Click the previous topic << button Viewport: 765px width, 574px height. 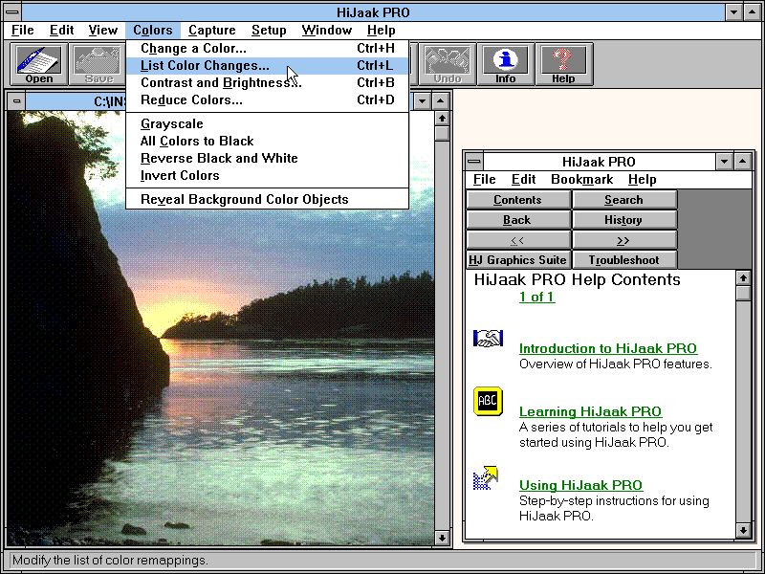(518, 240)
